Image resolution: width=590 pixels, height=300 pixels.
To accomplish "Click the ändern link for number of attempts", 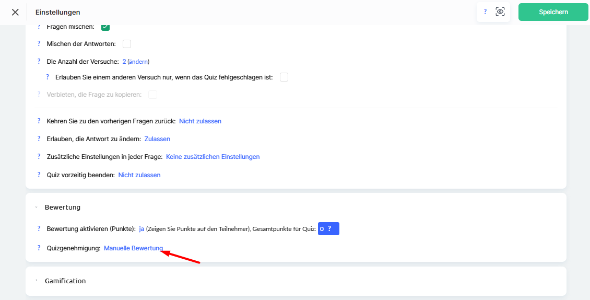I will coord(138,62).
